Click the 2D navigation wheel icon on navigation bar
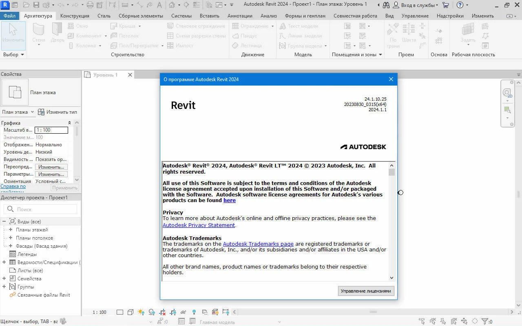Screen dimensions: 522x326 pos(507,93)
